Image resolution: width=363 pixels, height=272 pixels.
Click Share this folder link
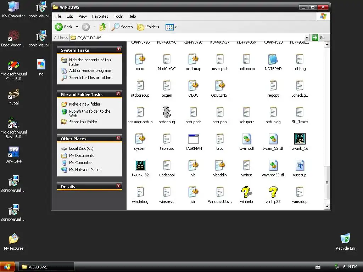point(83,122)
